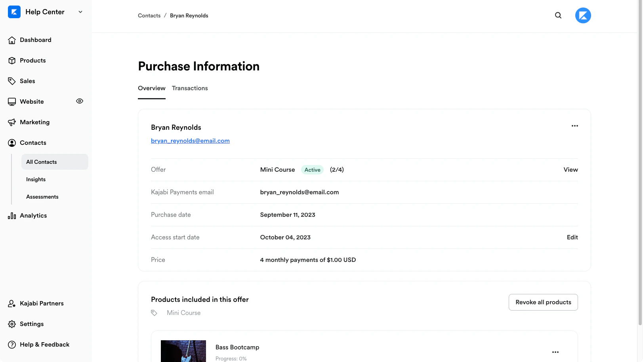This screenshot has width=643, height=362.
Task: Open bryan_reynolds@email.com email link
Action: [190, 140]
